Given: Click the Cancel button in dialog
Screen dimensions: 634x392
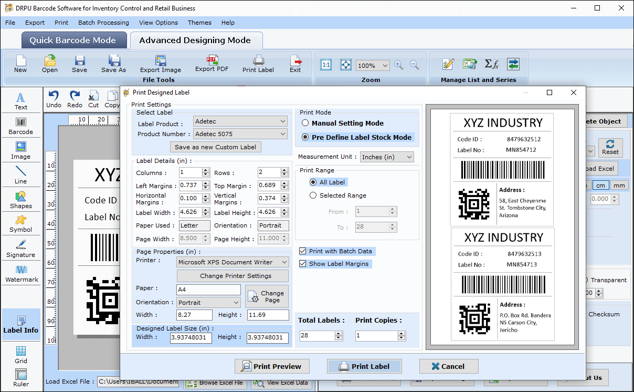Looking at the screenshot, I should coord(449,366).
